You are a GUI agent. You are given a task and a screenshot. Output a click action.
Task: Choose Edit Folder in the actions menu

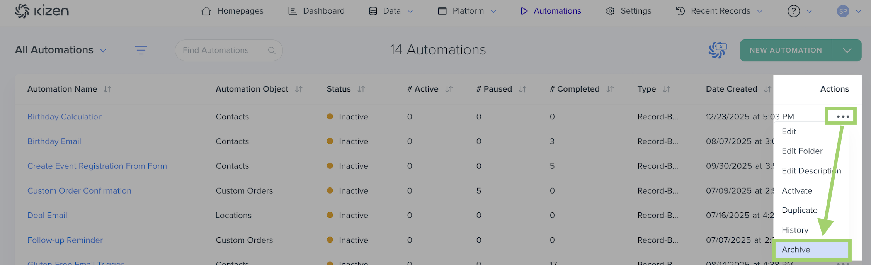tap(802, 151)
